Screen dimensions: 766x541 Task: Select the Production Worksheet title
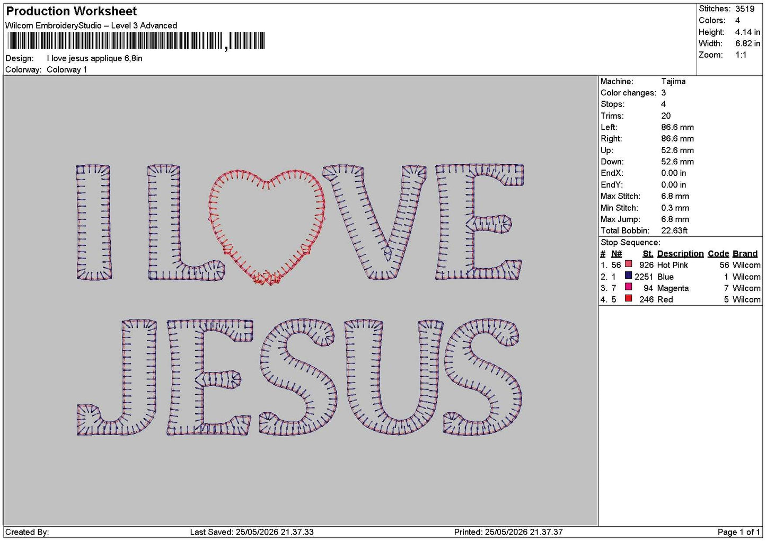click(x=72, y=11)
